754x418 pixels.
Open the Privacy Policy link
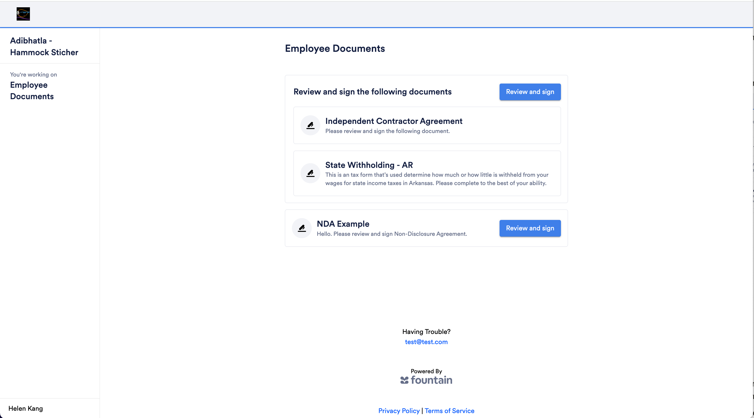[x=399, y=411]
